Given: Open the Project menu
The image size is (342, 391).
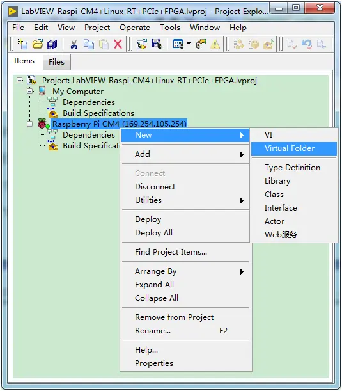Looking at the screenshot, I should coord(97,27).
